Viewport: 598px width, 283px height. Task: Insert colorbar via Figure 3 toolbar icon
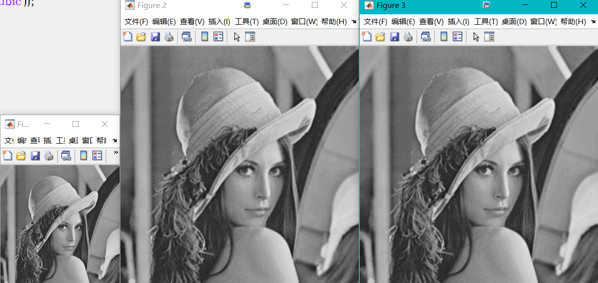tap(444, 37)
